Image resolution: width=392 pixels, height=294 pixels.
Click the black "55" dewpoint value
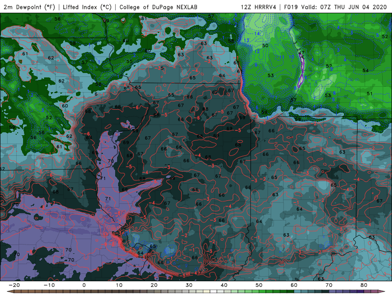coord(129,62)
